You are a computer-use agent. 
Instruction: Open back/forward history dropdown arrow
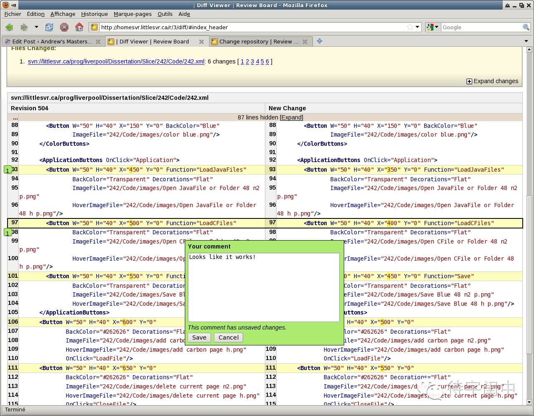pos(36,27)
